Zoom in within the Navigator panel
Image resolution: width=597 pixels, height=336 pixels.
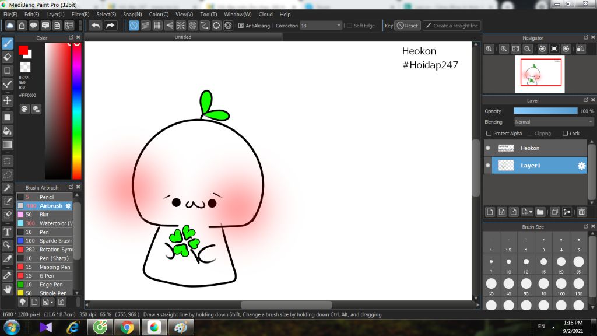(504, 49)
